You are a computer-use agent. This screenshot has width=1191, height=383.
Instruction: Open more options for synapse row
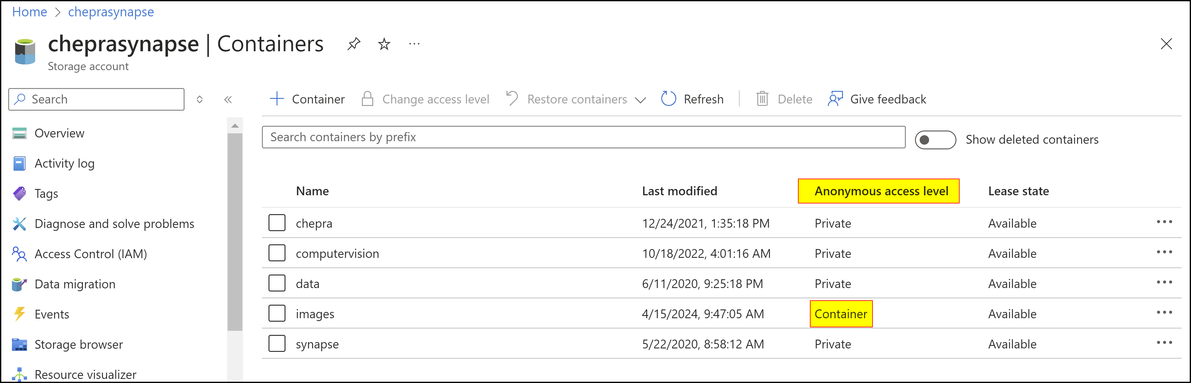pyautogui.click(x=1164, y=343)
